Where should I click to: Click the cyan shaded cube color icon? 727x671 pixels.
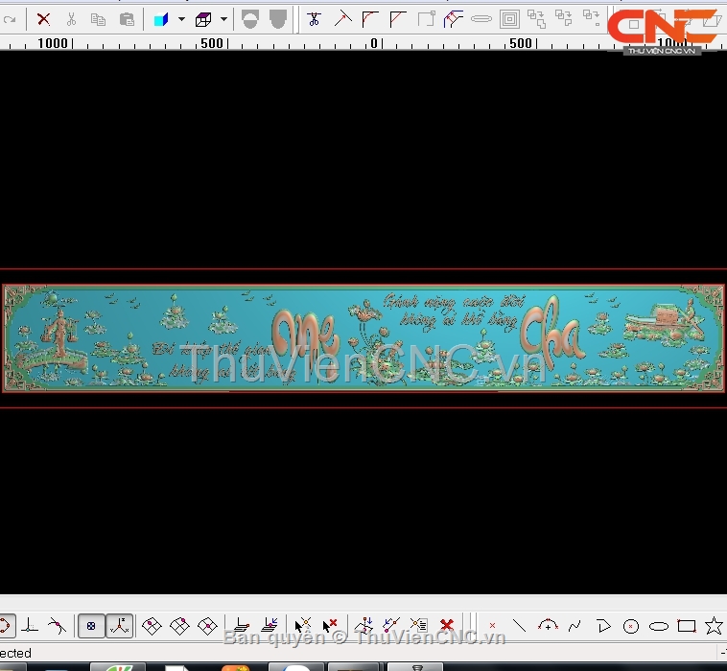coord(161,19)
